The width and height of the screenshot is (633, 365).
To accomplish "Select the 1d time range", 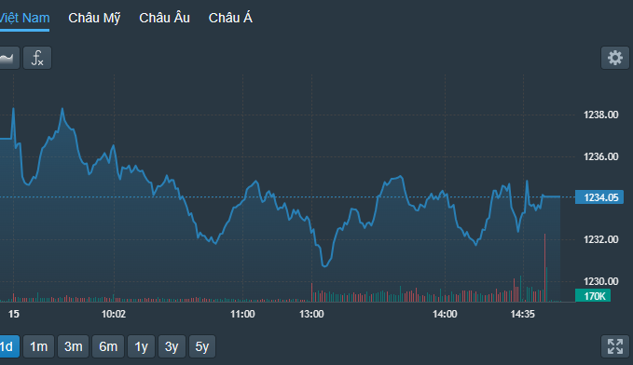I will 9,346.
